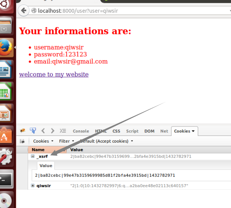
Task: Follow the welcome to my website link
Action: 54,74
